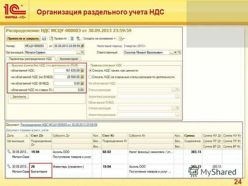The image size is (248, 186).
Task: Click the Счет Кт column header
Action: pos(114,135)
